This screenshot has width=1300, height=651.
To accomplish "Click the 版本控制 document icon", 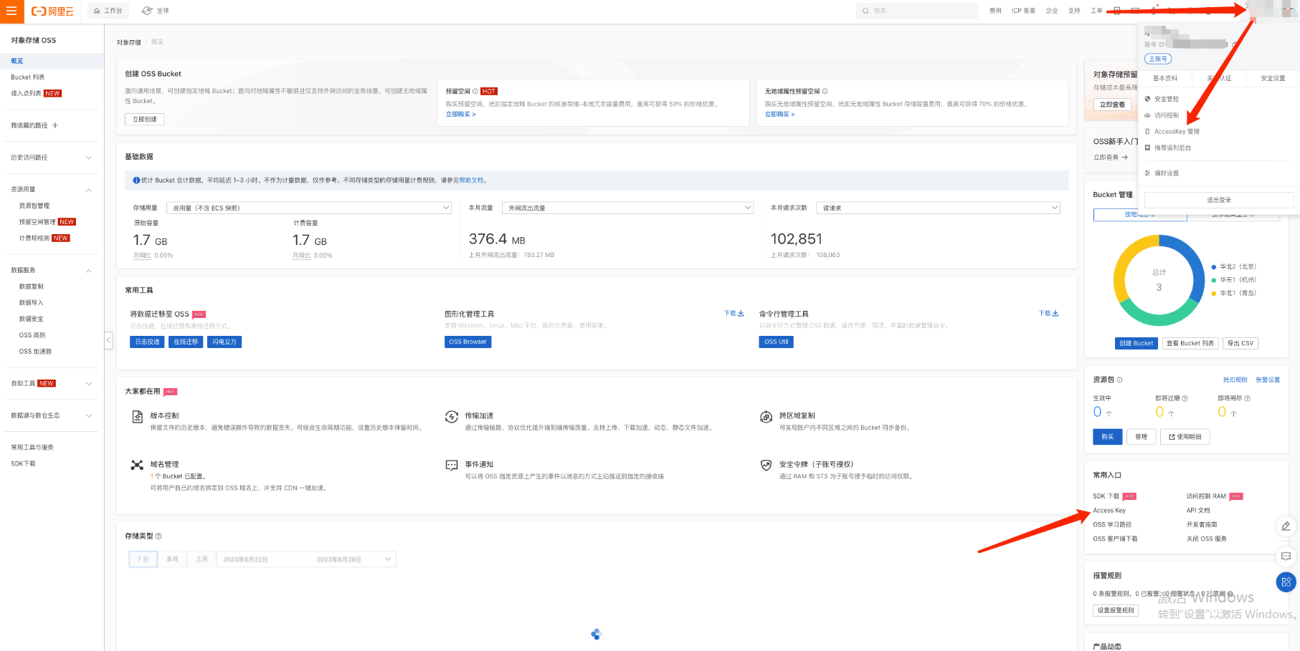I will [x=137, y=417].
